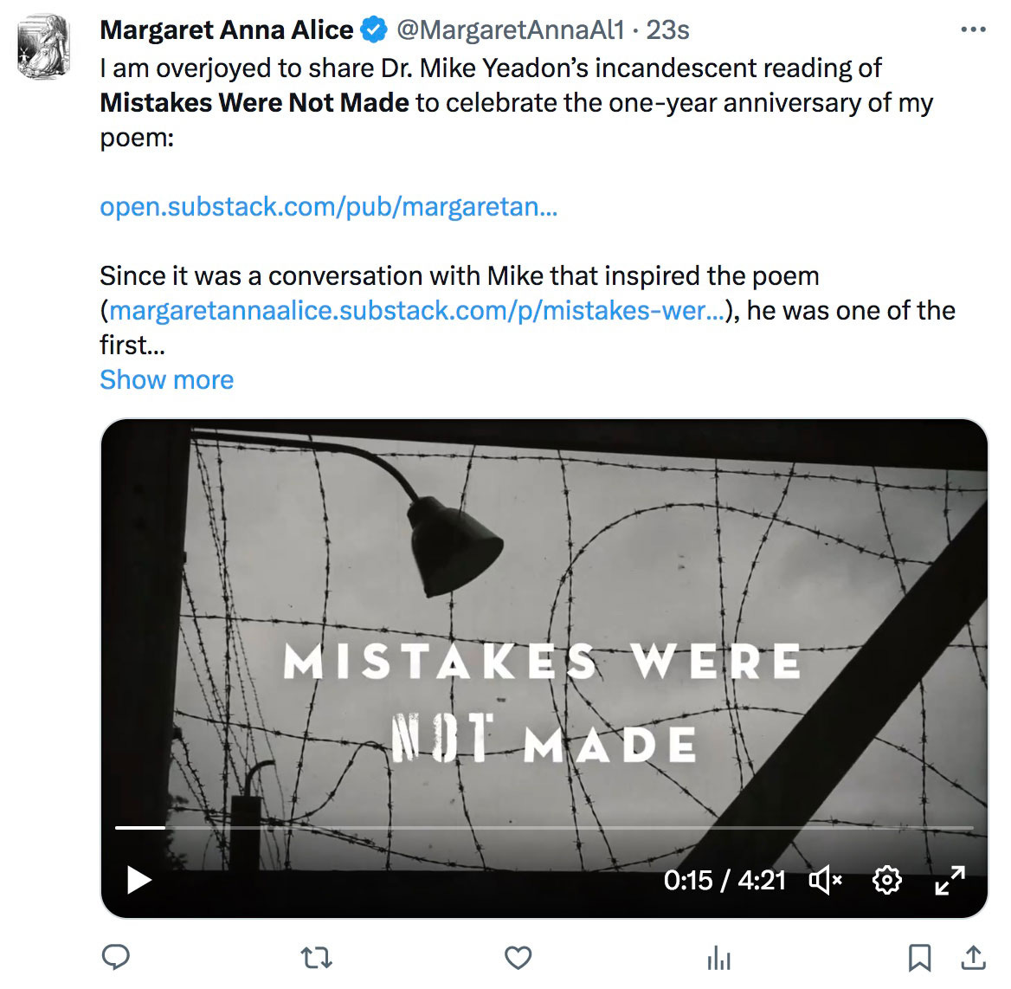Bookmark this tweet
Image resolution: width=1011 pixels, height=989 pixels.
(920, 957)
